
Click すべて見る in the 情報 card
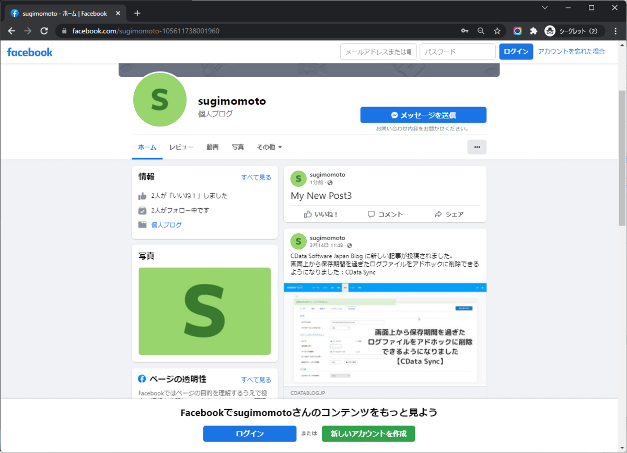point(256,177)
